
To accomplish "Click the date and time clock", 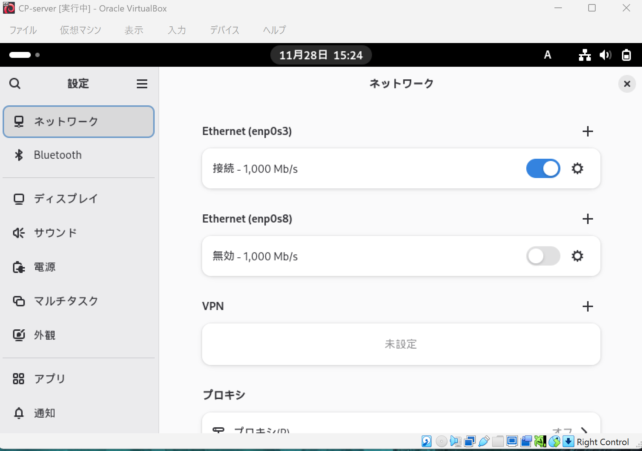I will pyautogui.click(x=321, y=55).
